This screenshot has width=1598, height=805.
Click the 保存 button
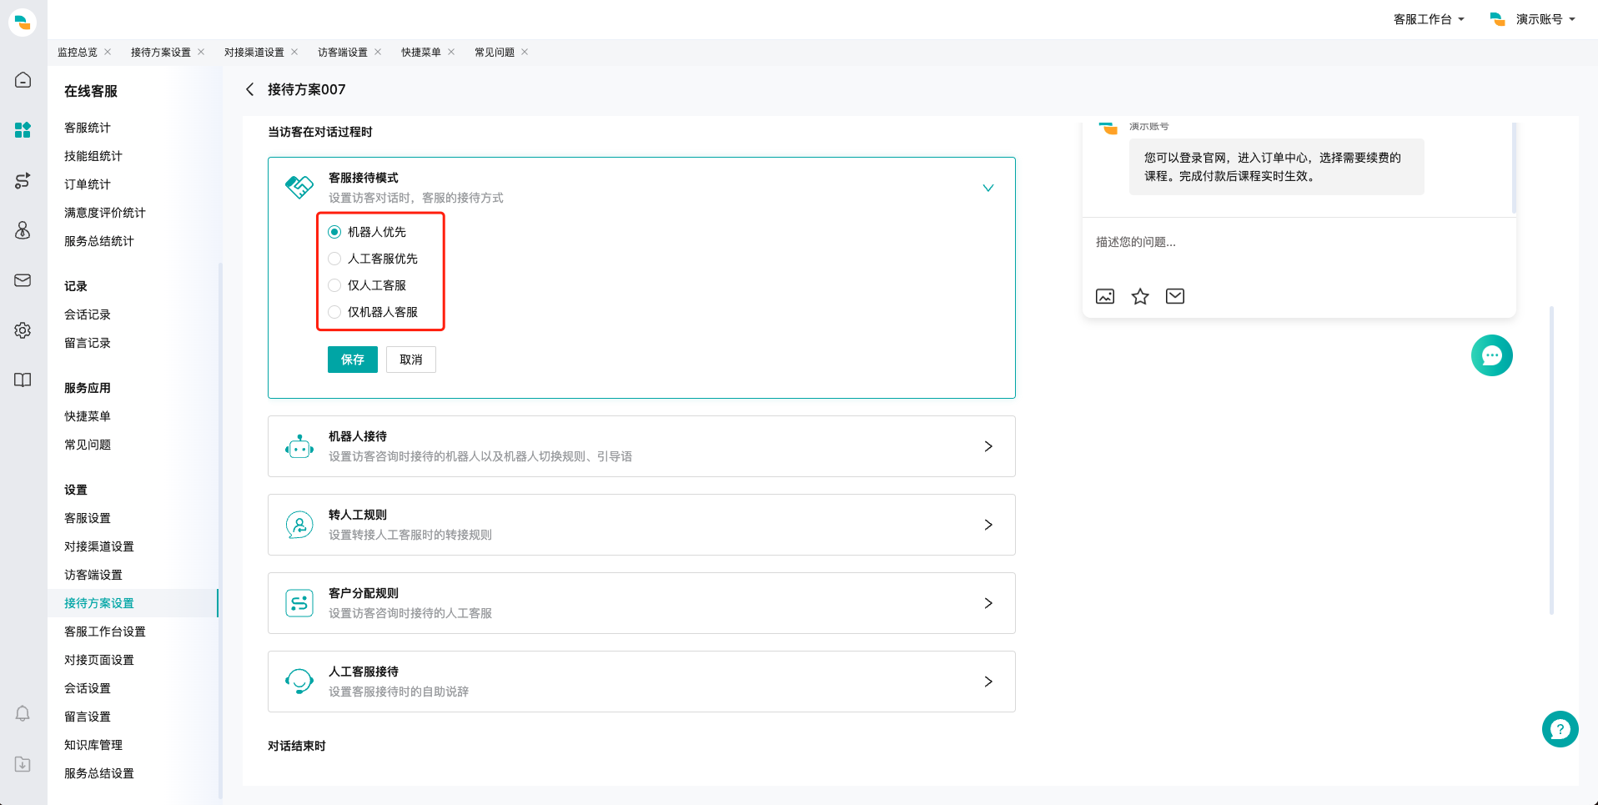click(353, 360)
